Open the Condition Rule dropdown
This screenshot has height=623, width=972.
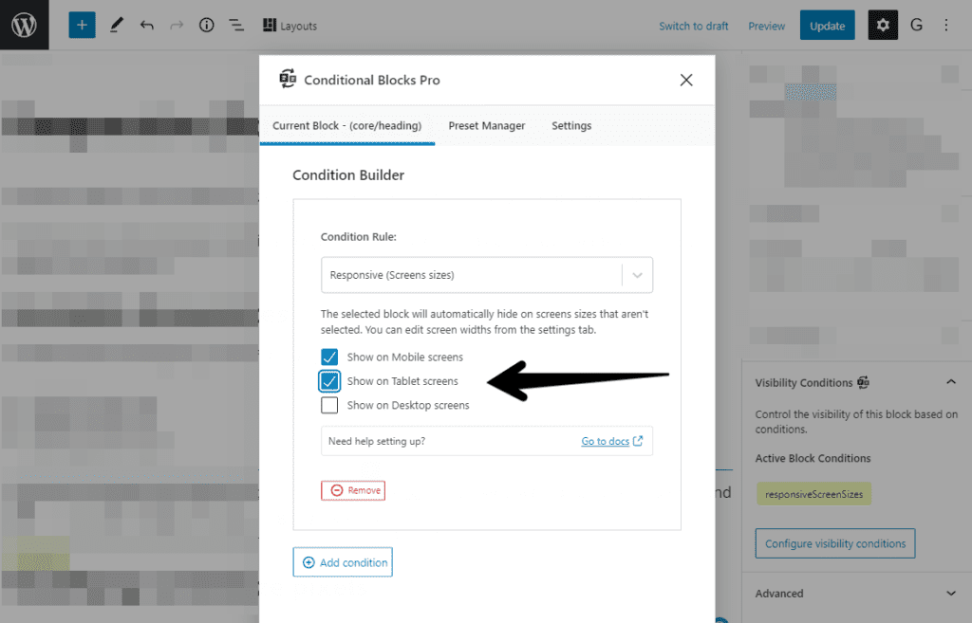(487, 275)
